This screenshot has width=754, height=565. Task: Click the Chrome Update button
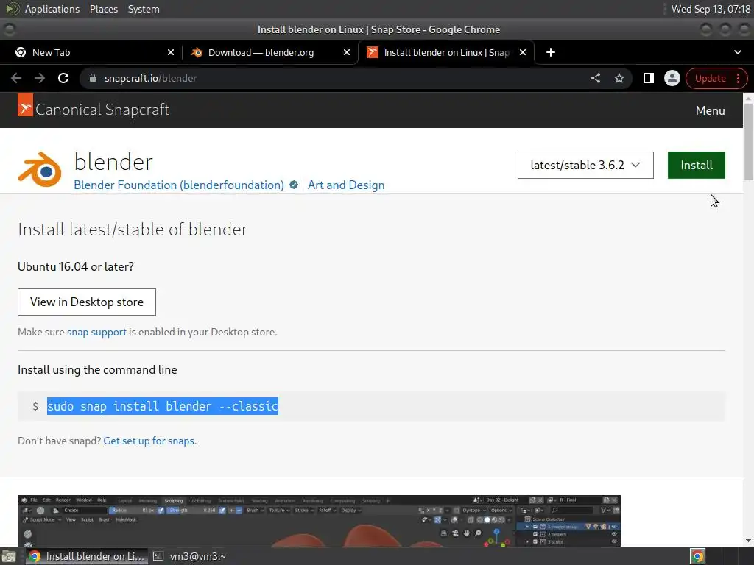pyautogui.click(x=711, y=78)
